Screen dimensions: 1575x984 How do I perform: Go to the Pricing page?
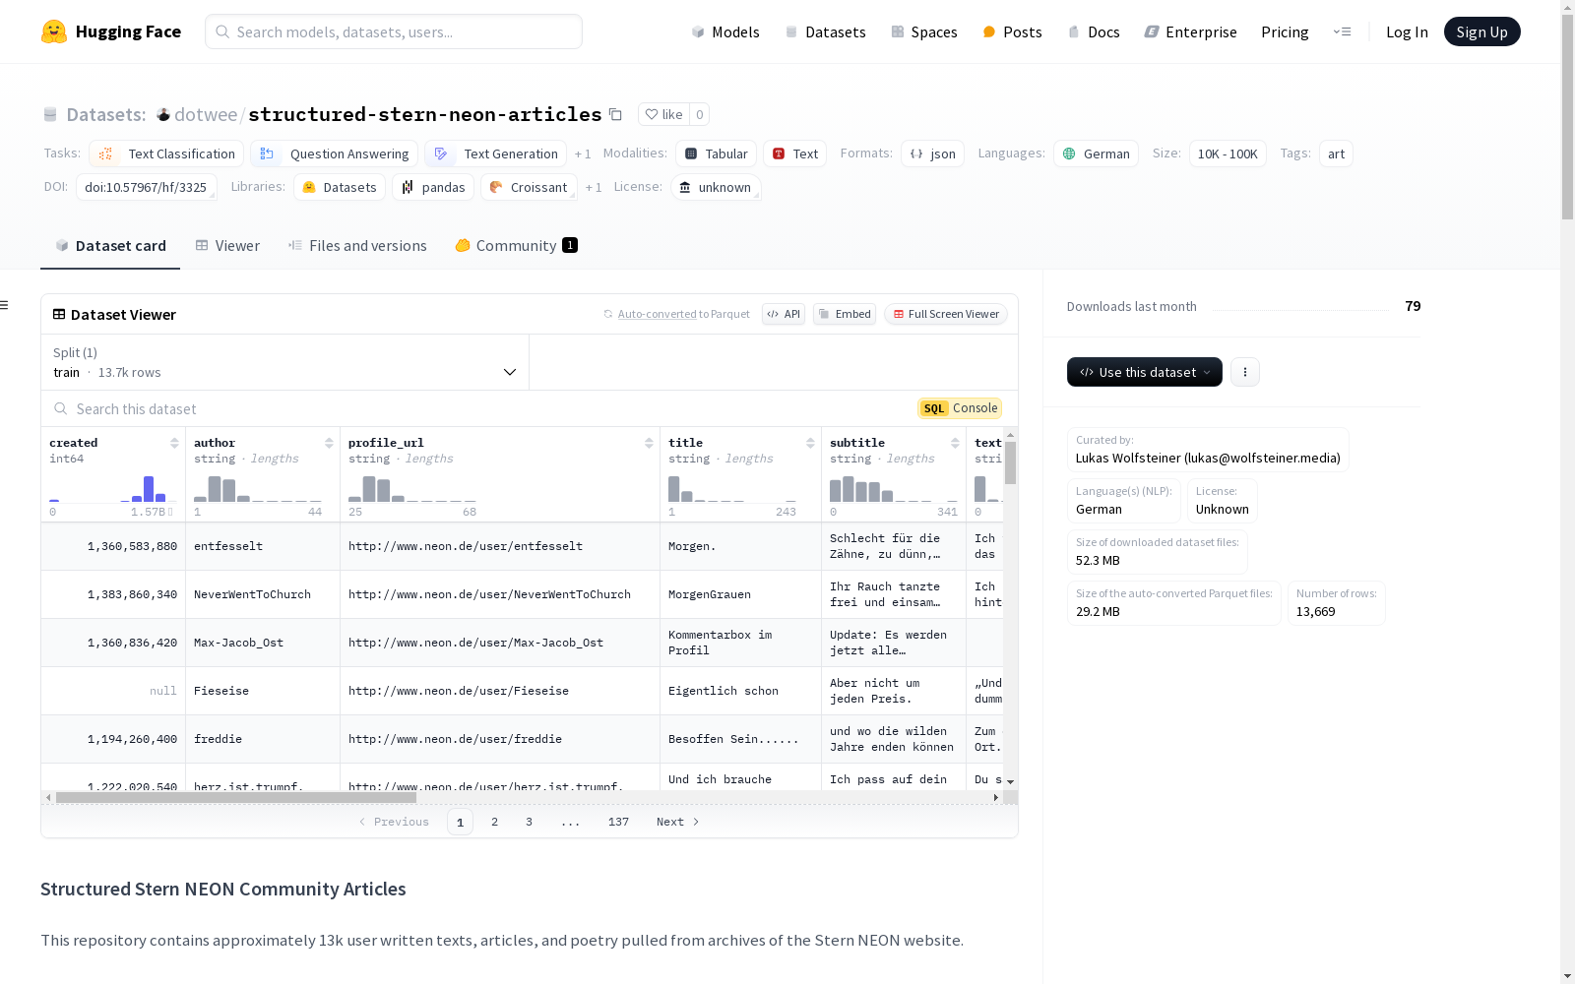(x=1285, y=31)
